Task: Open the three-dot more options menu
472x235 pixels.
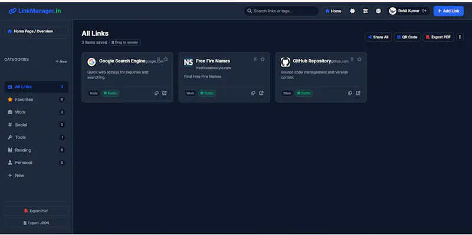Action: click(460, 37)
